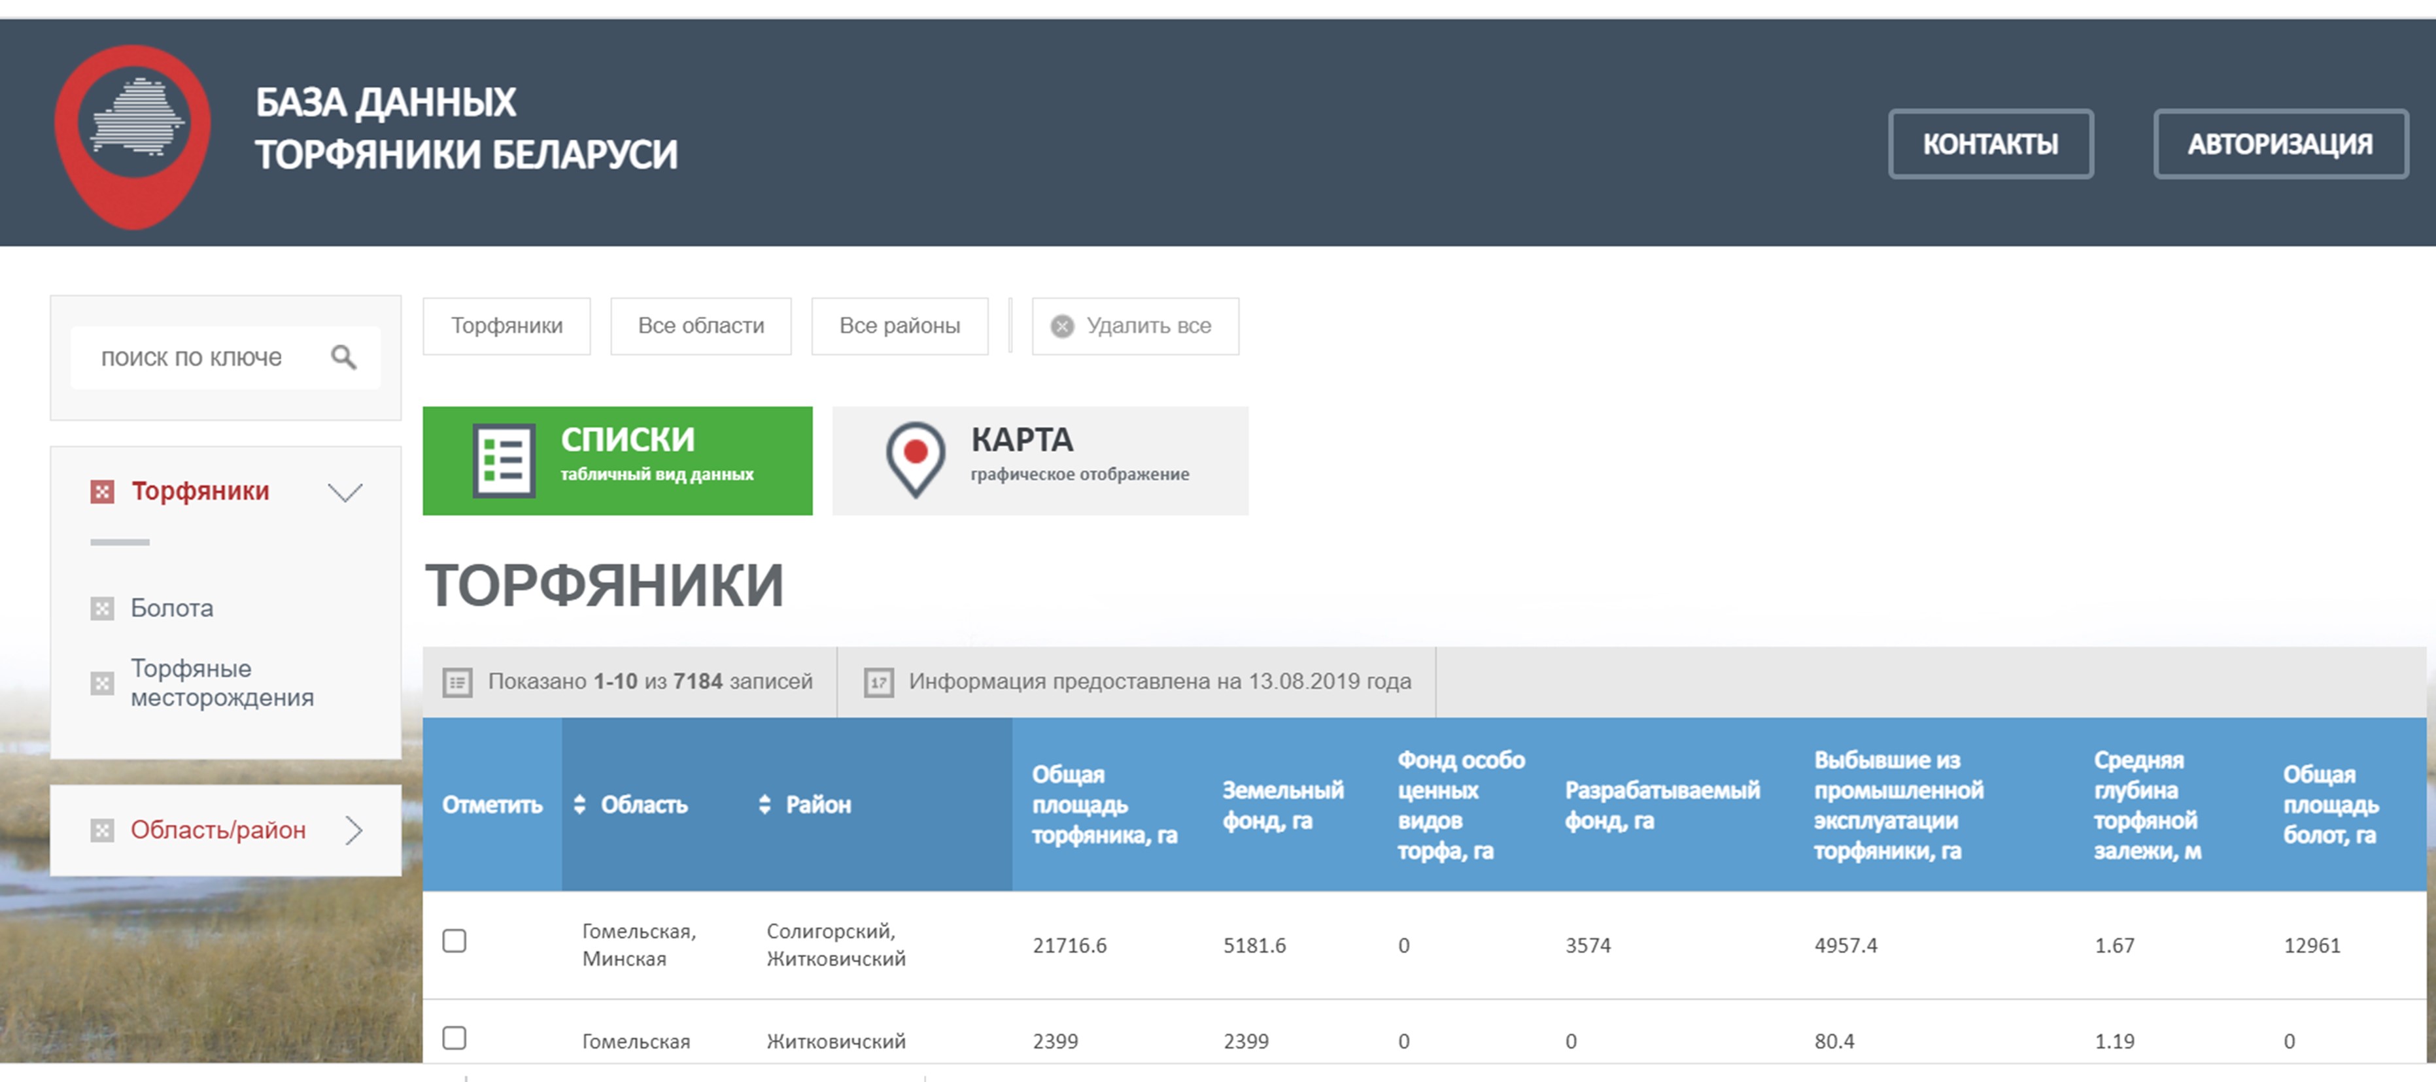Open the Контакты page
The height and width of the screenshot is (1082, 2436).
click(1989, 144)
